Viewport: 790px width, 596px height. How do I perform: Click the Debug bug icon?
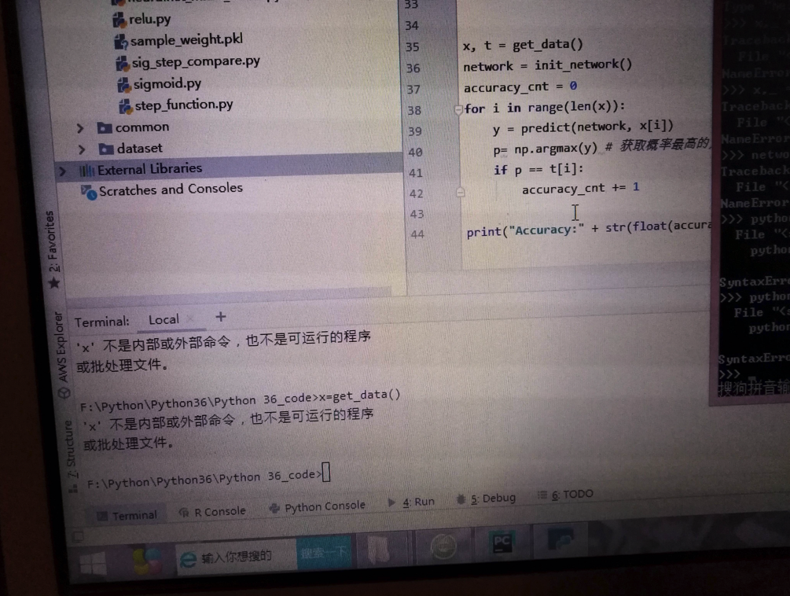(461, 499)
